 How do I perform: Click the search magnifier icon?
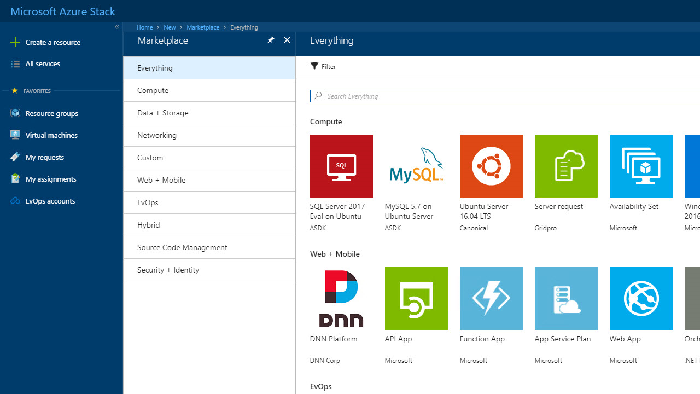(x=318, y=96)
